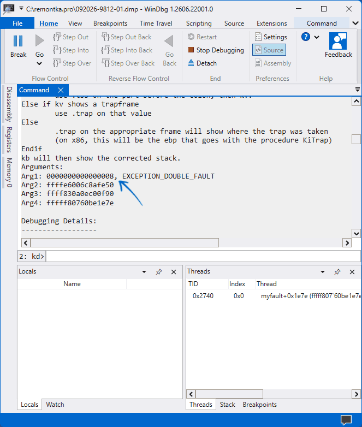Close the Threads panel
The height and width of the screenshot is (427, 362).
pyautogui.click(x=352, y=272)
